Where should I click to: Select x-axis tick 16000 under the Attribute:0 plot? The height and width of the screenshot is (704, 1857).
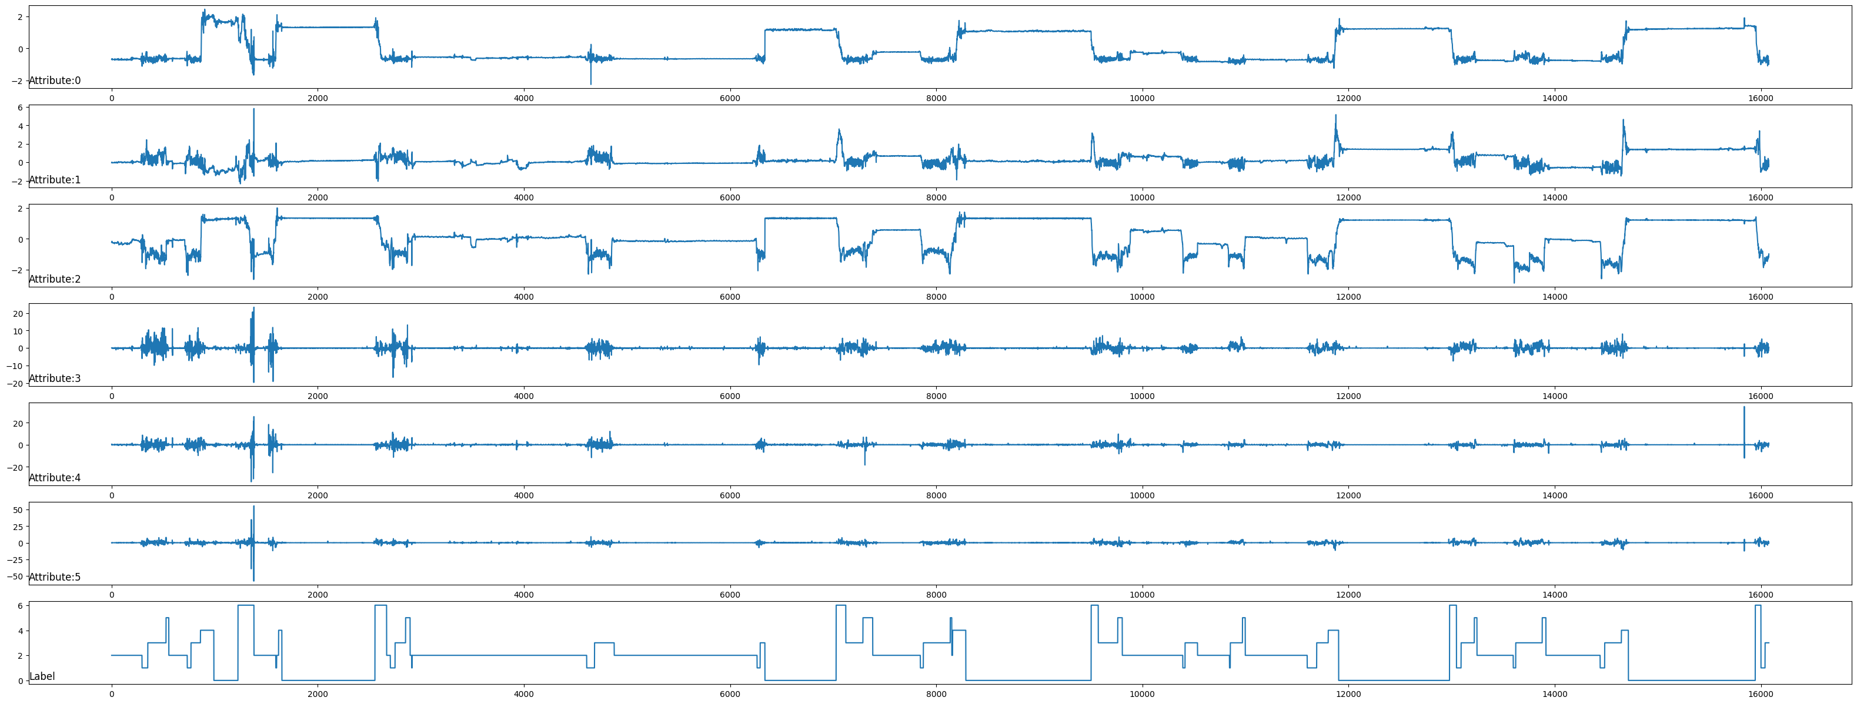1761,99
